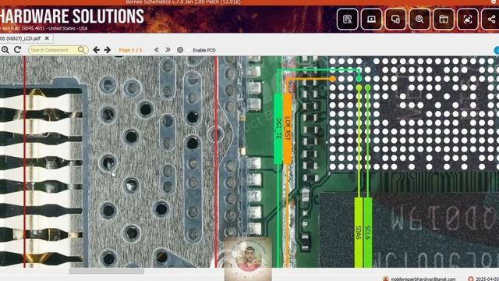
Task: Click the folder download icon in header
Action: click(444, 19)
